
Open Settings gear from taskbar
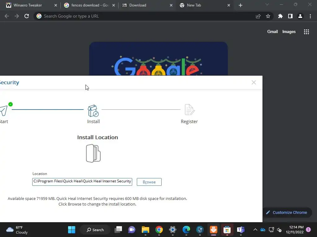(x=173, y=230)
